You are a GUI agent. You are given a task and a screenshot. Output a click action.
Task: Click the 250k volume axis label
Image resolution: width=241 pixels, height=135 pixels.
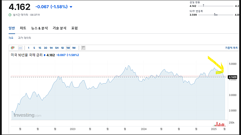pyautogui.click(x=232, y=123)
